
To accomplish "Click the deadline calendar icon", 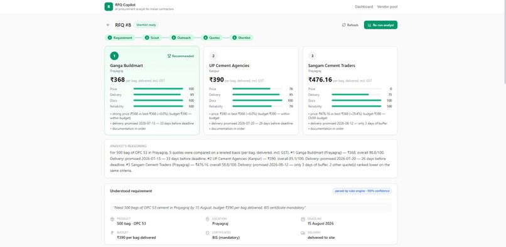I will coord(303,219).
